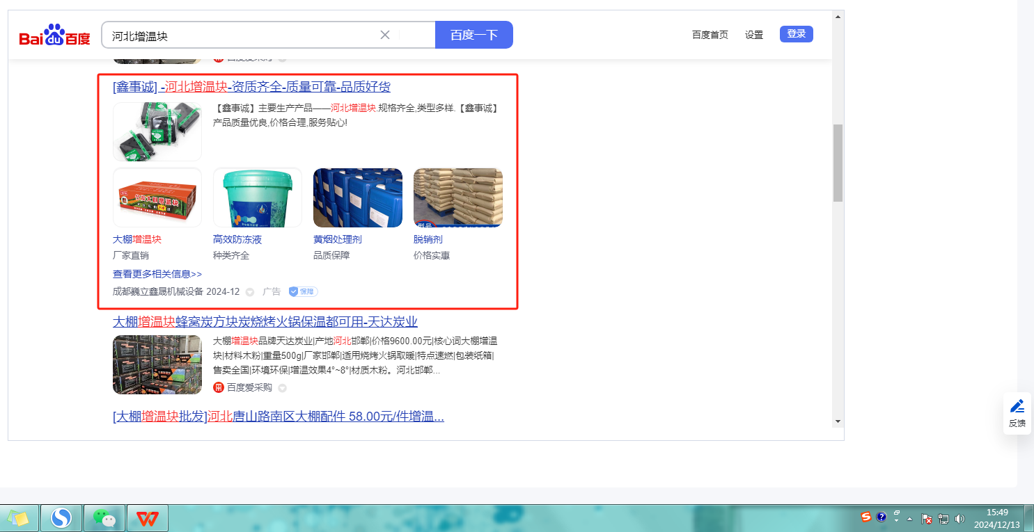
Task: Click the Sogou input method tray icon
Action: [866, 517]
